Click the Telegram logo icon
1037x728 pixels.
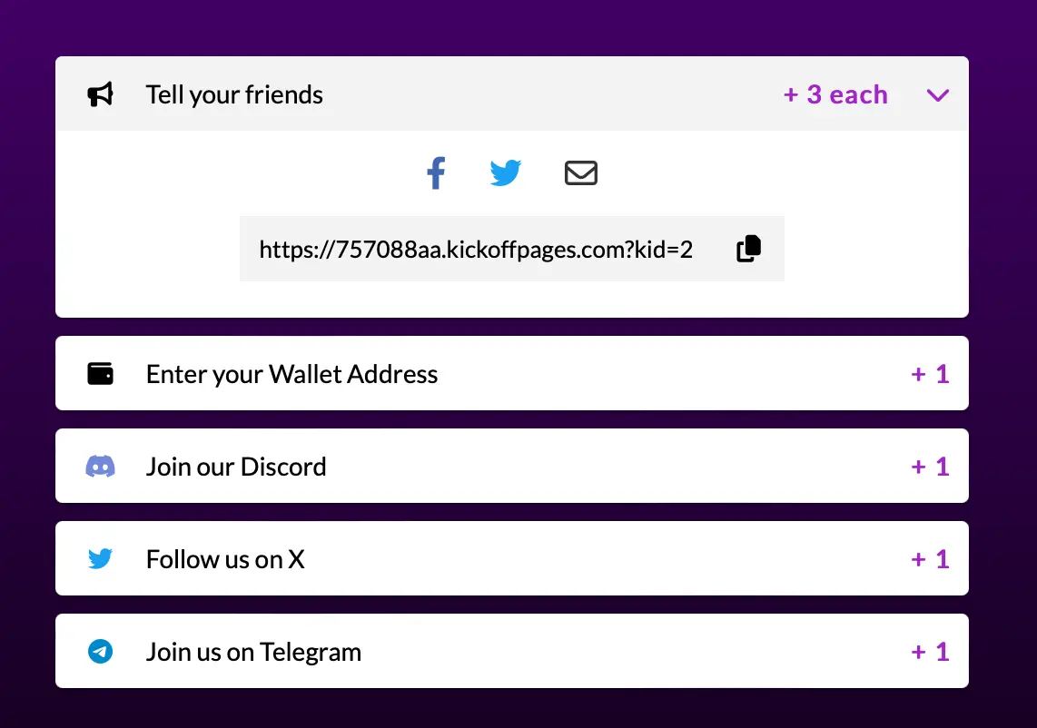(100, 652)
